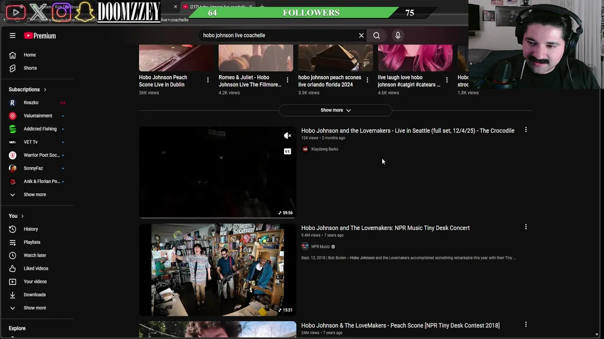Viewport: 604px width, 339px height.
Task: Select the Valuetainment channel avatar icon
Action: 13,116
